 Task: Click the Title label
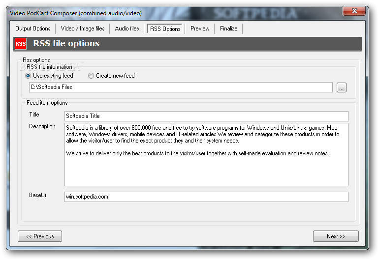[34, 115]
